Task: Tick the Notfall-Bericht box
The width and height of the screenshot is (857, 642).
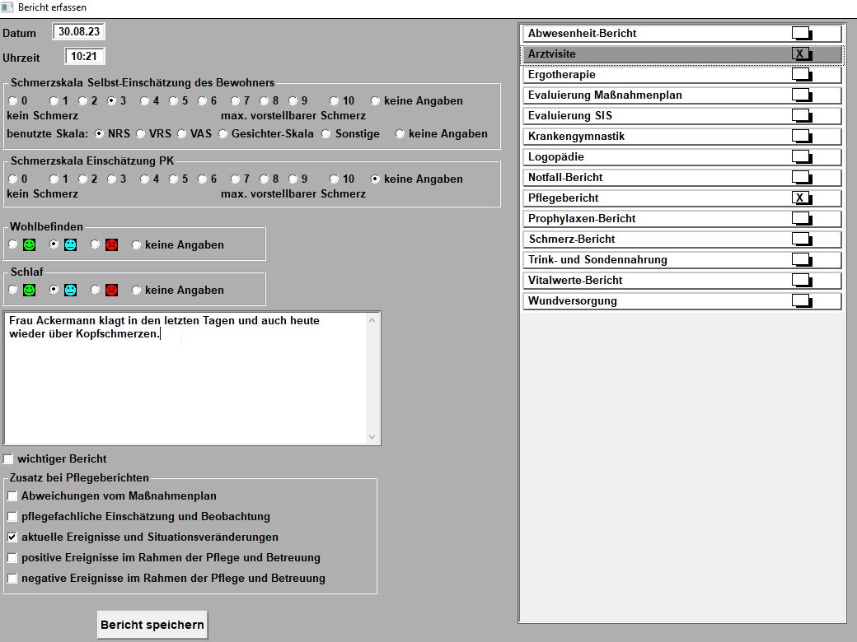Action: (x=802, y=178)
